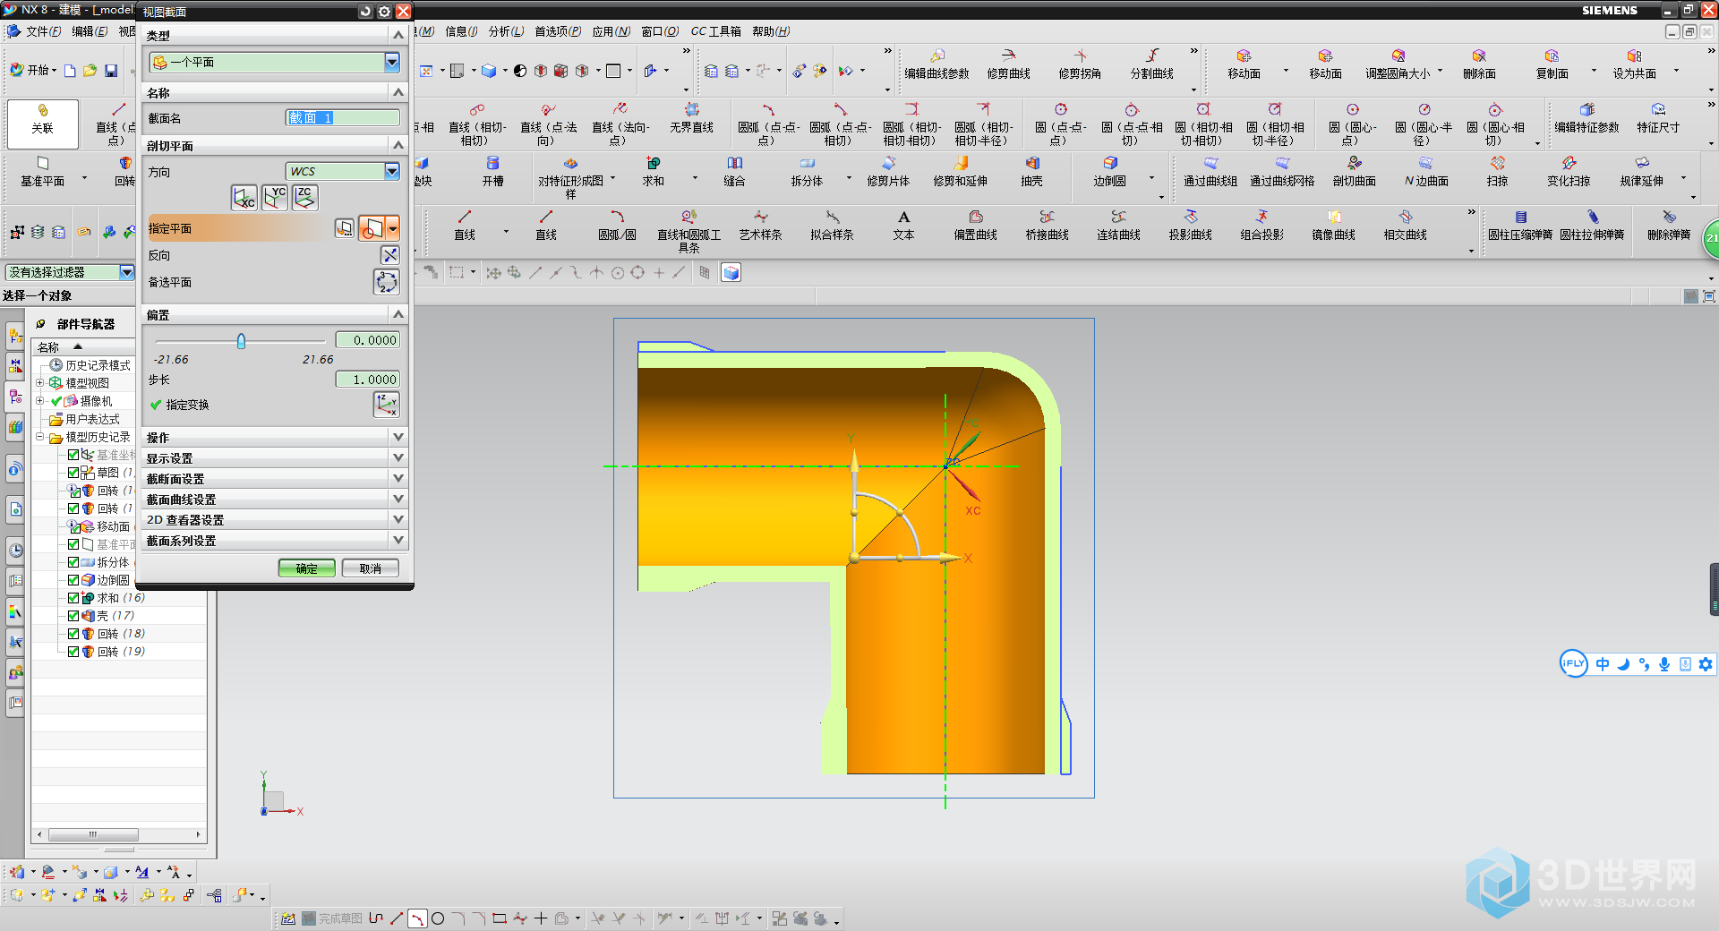This screenshot has height=931, width=1719.
Task: Select the 边倒圆 edge blend tool
Action: [x=1110, y=171]
